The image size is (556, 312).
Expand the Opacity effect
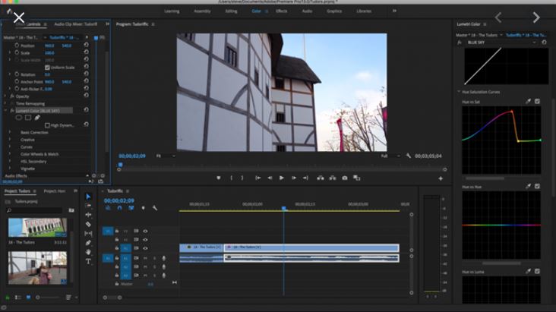5,96
